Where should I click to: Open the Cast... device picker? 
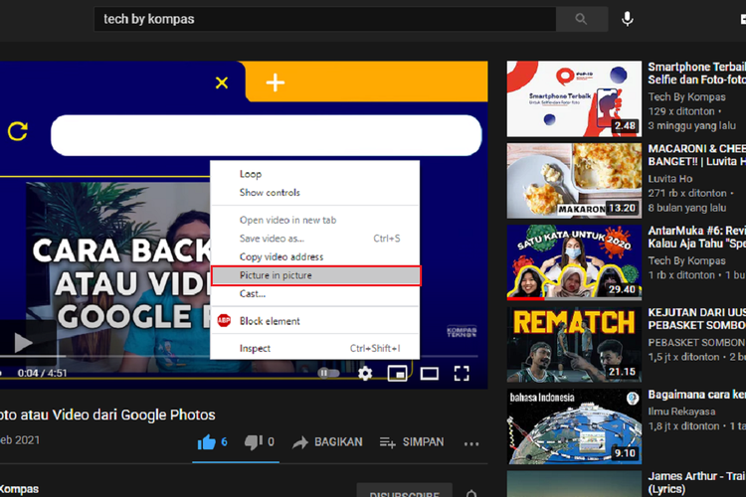(x=253, y=294)
